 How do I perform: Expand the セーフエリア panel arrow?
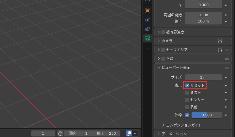[159, 50]
